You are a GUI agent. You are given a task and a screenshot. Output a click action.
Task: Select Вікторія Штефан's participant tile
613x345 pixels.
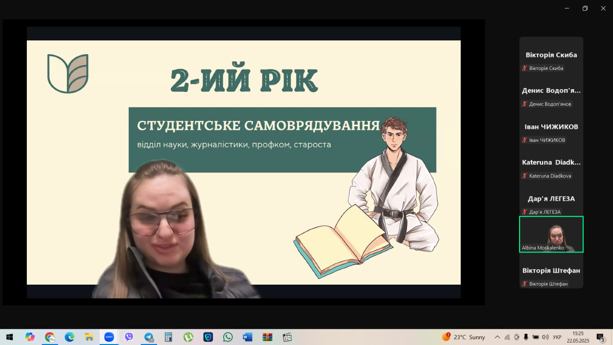[551, 270]
